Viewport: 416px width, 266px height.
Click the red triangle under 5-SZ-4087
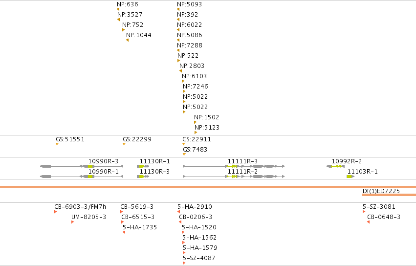[184, 263]
